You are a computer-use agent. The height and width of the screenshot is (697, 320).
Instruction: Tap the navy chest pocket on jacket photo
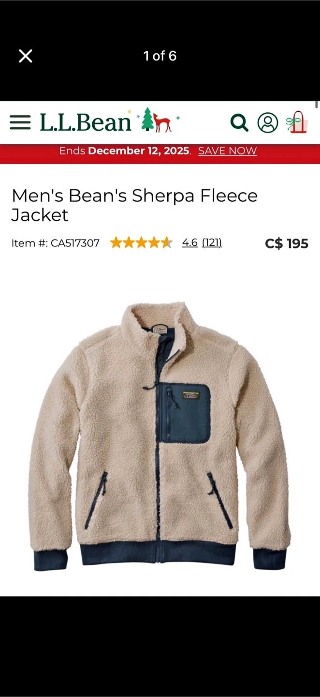point(186,413)
